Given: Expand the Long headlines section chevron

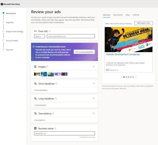Looking at the screenshot, I should (94, 98).
